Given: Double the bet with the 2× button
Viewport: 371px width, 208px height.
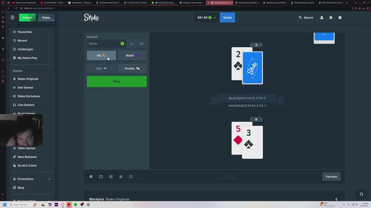Looking at the screenshot, I should [141, 44].
